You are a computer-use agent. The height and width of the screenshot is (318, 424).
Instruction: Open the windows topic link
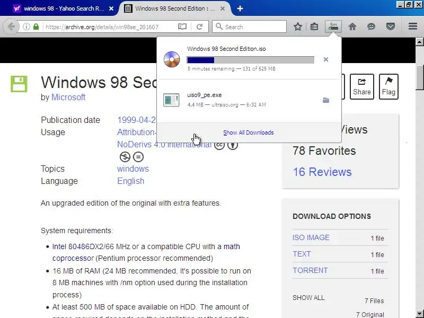[133, 169]
